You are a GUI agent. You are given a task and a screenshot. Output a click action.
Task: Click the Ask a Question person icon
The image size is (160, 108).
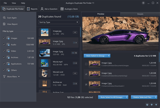(x=42, y=9)
